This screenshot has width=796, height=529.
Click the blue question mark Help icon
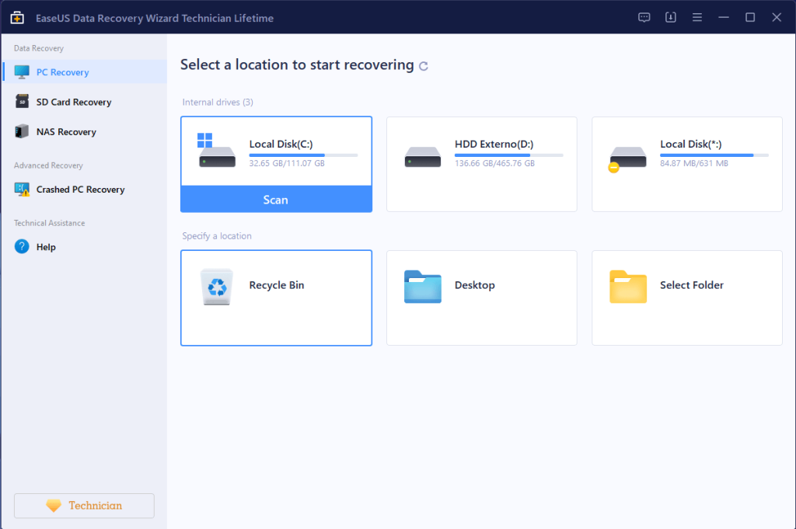click(22, 246)
